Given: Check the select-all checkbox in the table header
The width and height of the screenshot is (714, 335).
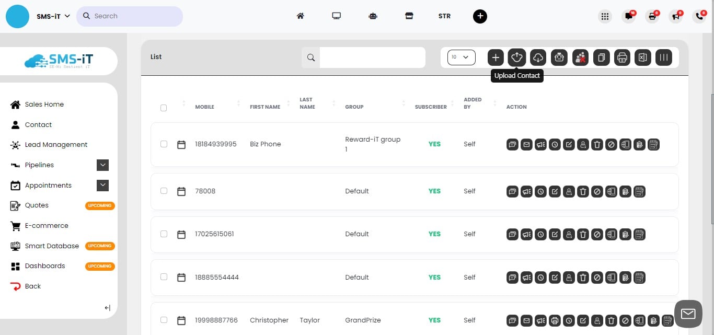Looking at the screenshot, I should 164,108.
